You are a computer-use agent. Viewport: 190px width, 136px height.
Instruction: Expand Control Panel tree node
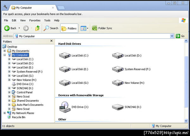tap(9, 92)
